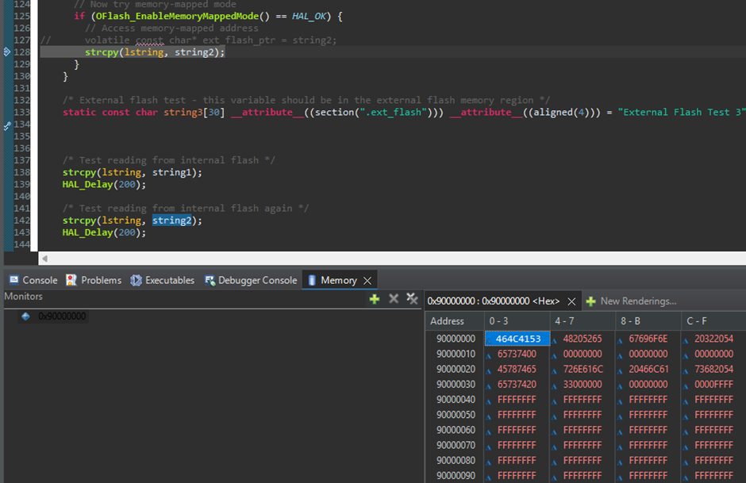
Task: Click the Remove Memory Monitor X icon
Action: pyautogui.click(x=394, y=298)
